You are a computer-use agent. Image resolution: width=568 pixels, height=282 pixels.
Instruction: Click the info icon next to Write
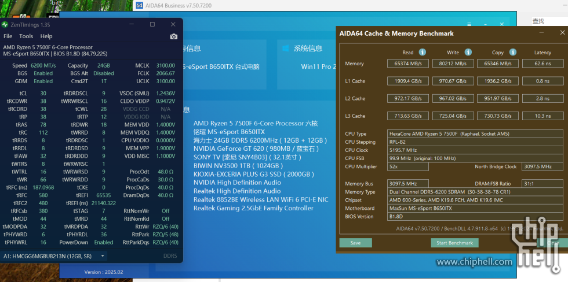(468, 52)
